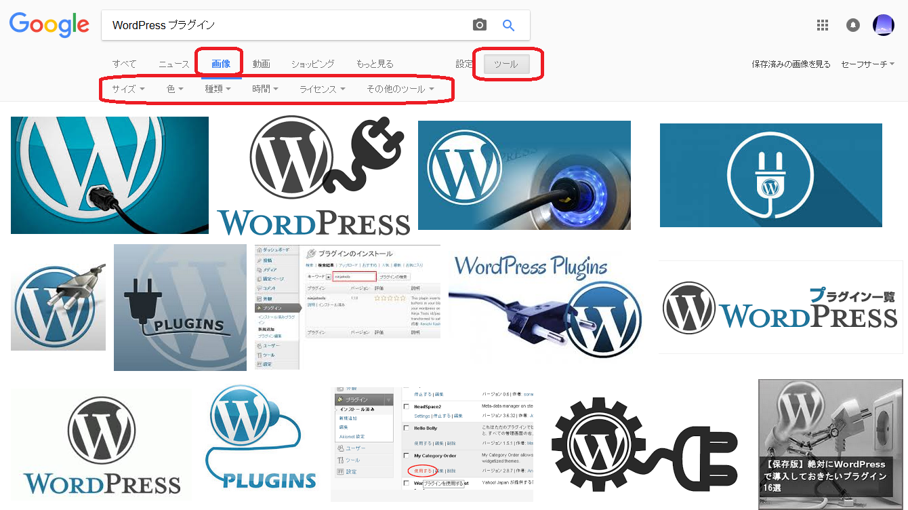Click the blue magnifier search icon

pyautogui.click(x=508, y=25)
